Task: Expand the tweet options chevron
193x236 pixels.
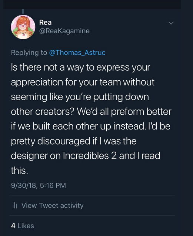Action: [x=171, y=23]
